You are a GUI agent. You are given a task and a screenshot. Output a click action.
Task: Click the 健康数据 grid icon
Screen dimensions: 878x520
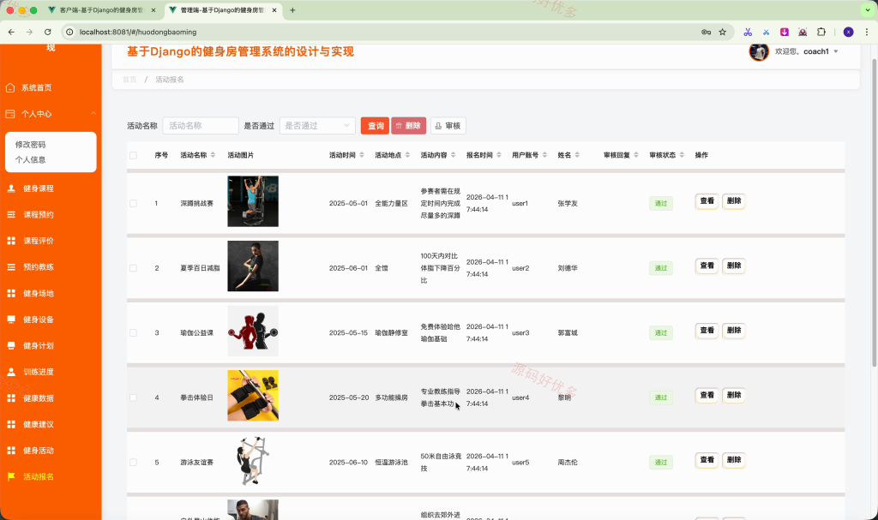pos(10,398)
